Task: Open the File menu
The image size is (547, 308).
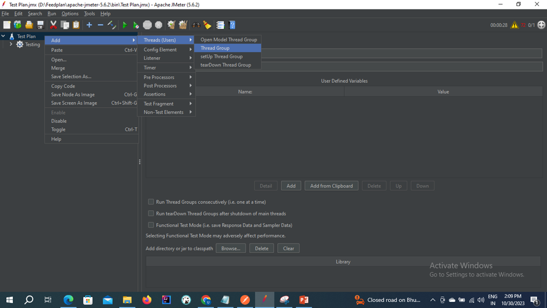Action: click(x=5, y=14)
